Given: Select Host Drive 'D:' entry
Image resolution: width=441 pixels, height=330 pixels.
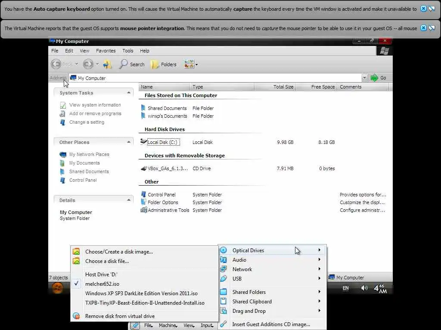Looking at the screenshot, I should tap(144, 275).
